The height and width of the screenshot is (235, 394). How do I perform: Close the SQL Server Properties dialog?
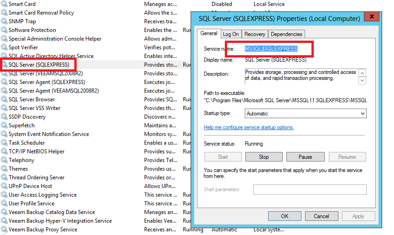pyautogui.click(x=372, y=16)
